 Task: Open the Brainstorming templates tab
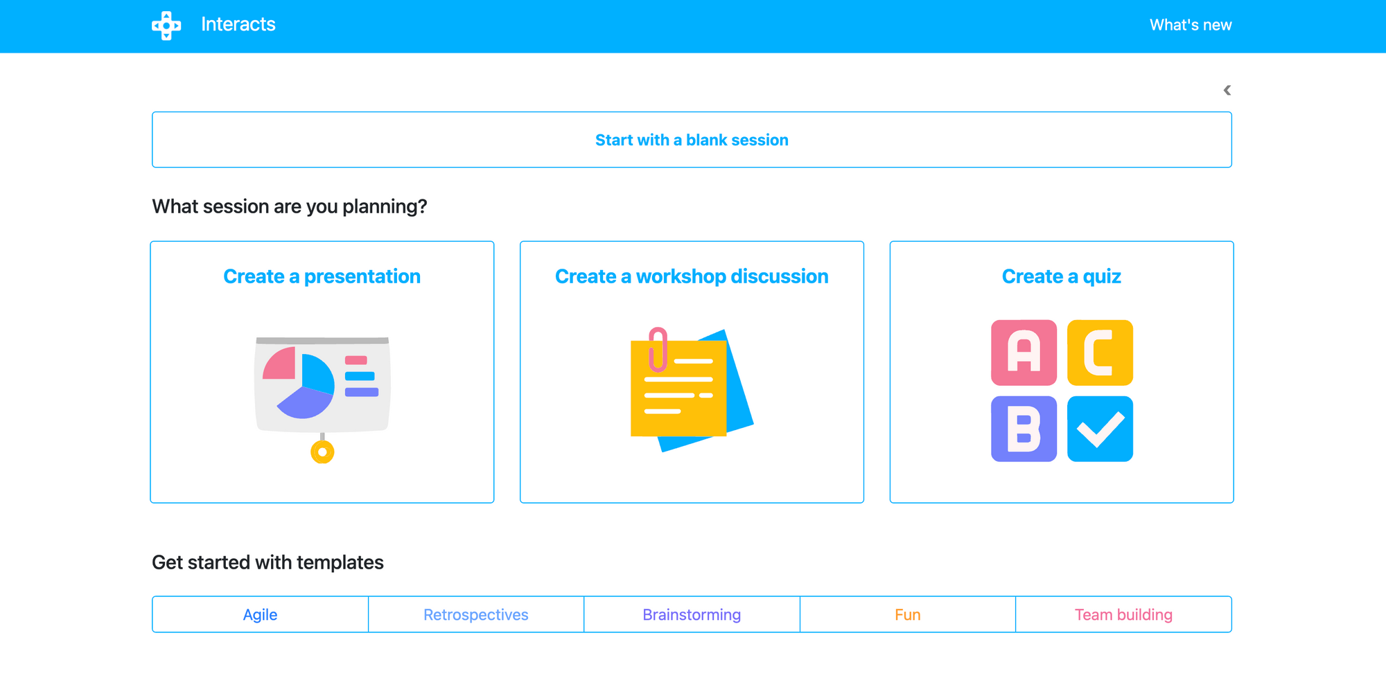pos(692,615)
